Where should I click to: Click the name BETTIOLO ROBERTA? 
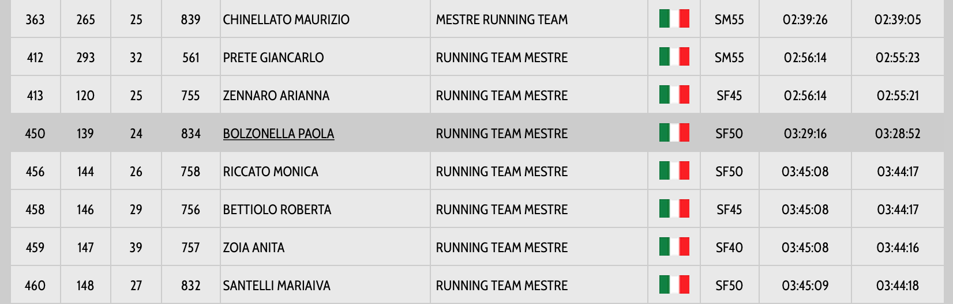277,210
